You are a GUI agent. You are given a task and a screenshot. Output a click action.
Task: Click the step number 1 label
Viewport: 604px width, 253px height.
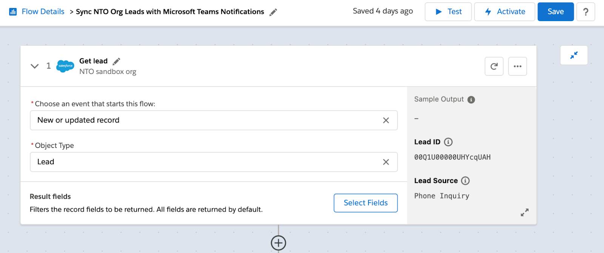48,66
